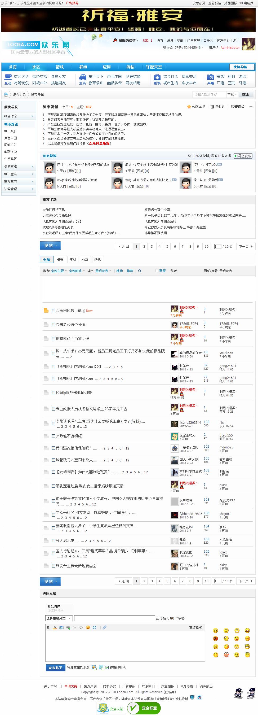Check the box for thread 异人启示录
This screenshot has height=716, width=258.
click(53, 541)
